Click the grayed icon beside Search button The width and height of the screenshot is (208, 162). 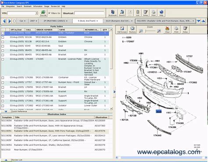[130, 13]
